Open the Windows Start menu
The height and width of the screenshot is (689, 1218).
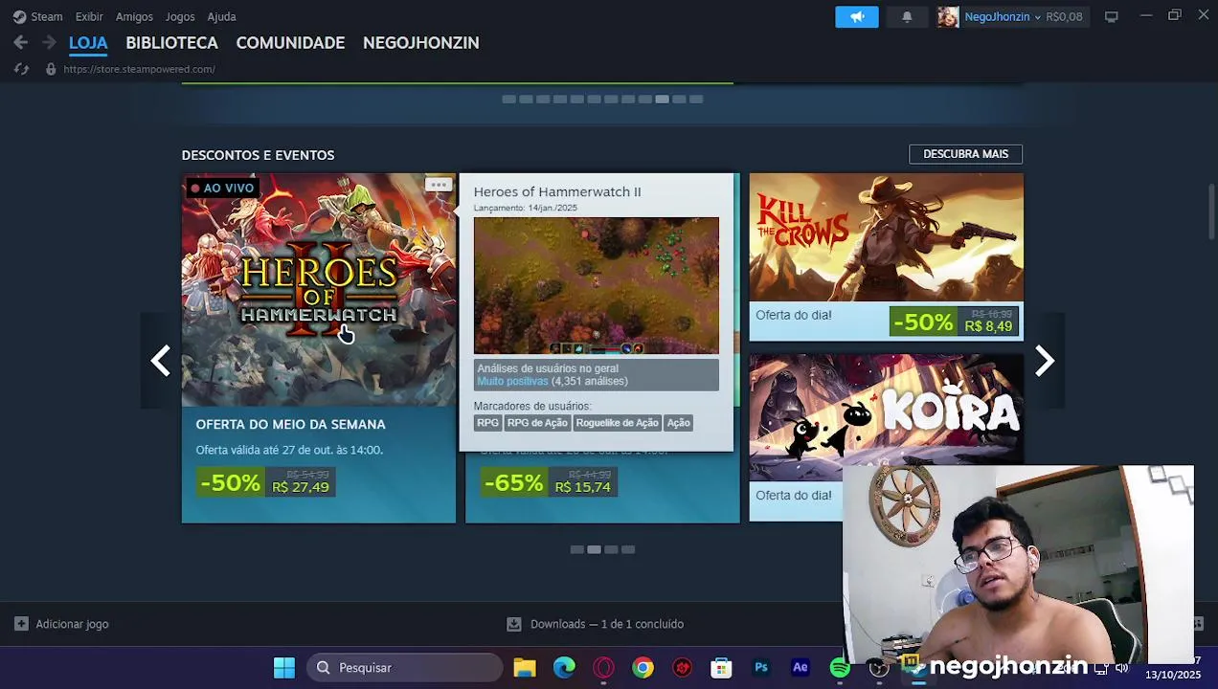[x=284, y=668]
